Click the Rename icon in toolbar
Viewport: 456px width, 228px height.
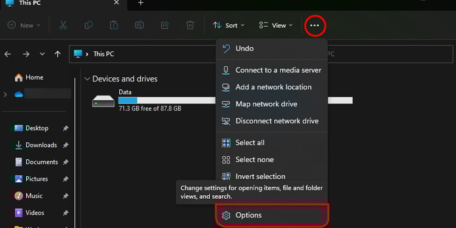tap(139, 26)
